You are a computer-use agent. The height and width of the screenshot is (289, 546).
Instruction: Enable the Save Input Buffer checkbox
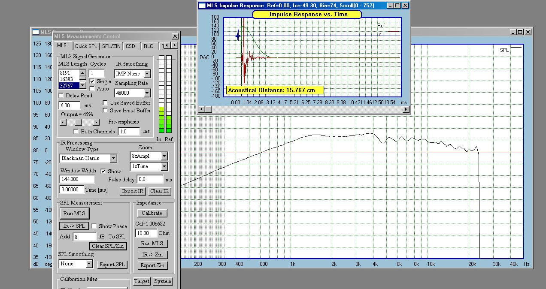(x=105, y=111)
